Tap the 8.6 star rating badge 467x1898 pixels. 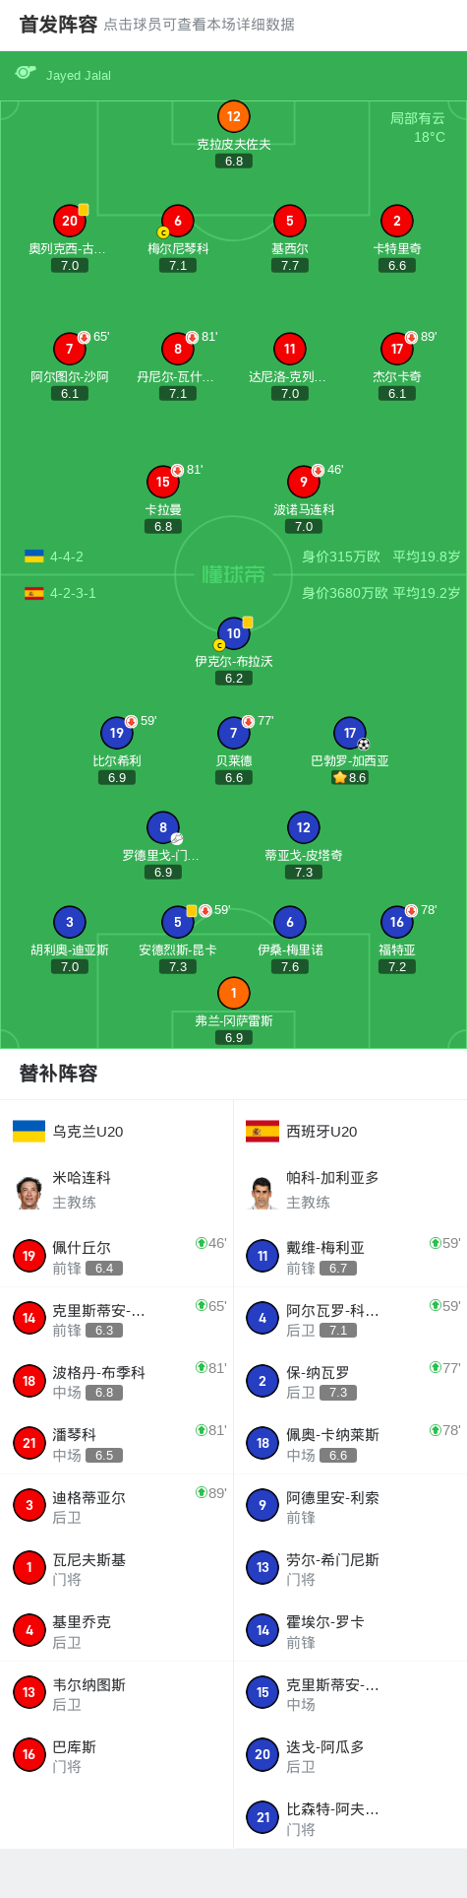(x=350, y=777)
